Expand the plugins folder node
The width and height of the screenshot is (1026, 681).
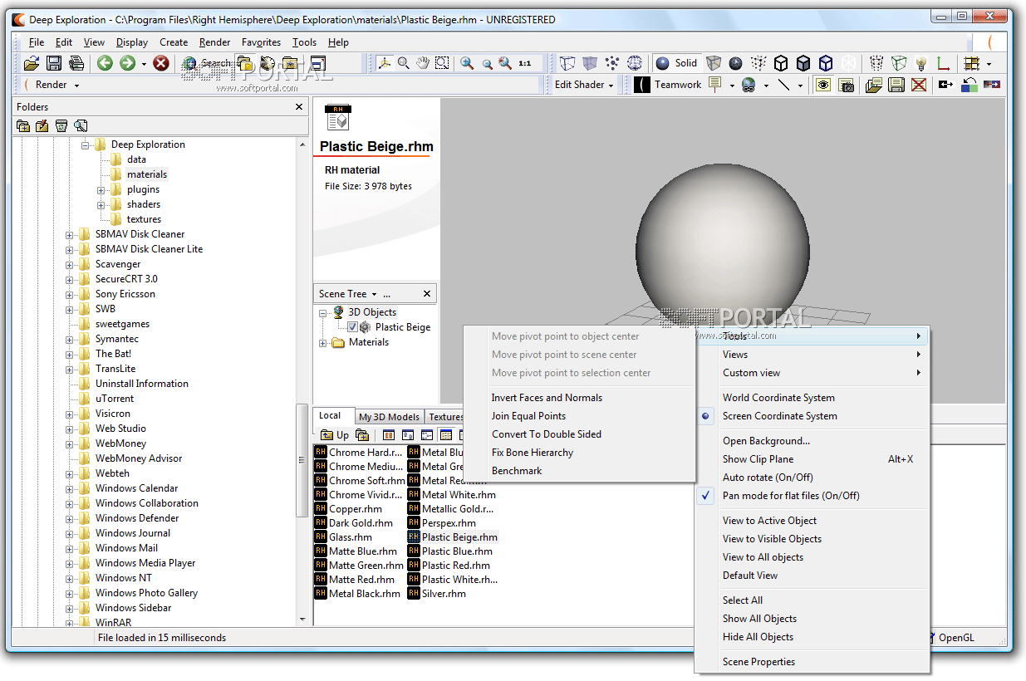click(x=101, y=189)
